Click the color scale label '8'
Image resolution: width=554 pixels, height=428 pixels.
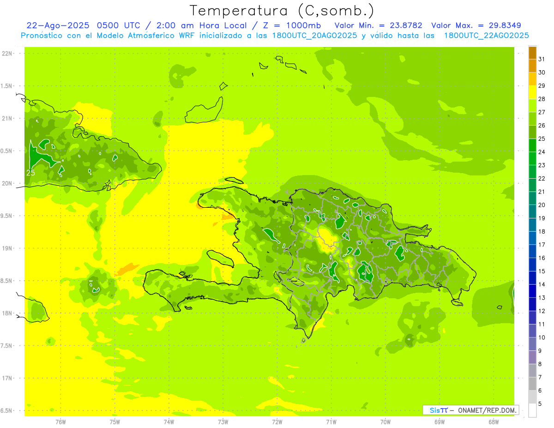pyautogui.click(x=540, y=364)
